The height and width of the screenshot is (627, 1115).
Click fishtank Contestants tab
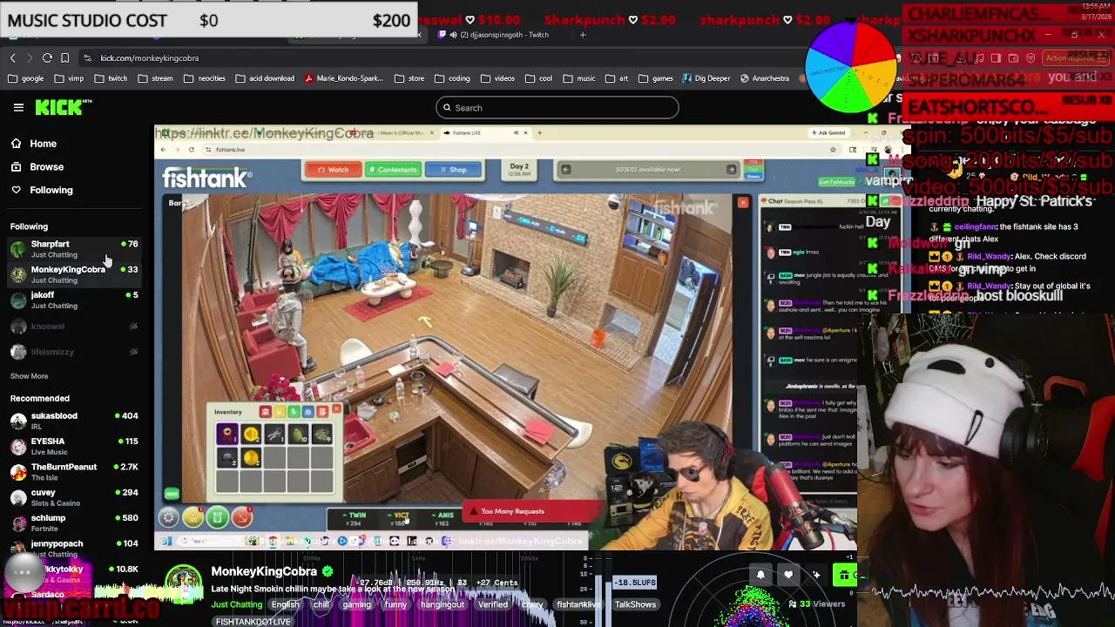pyautogui.click(x=393, y=170)
